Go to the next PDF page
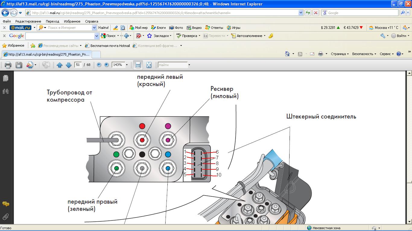Screen dimensions: 412x231 (x=68, y=65)
